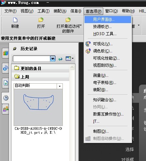146x161 pixels.
Task: Click the picture view-mode icon in History panel
Action: (68, 59)
